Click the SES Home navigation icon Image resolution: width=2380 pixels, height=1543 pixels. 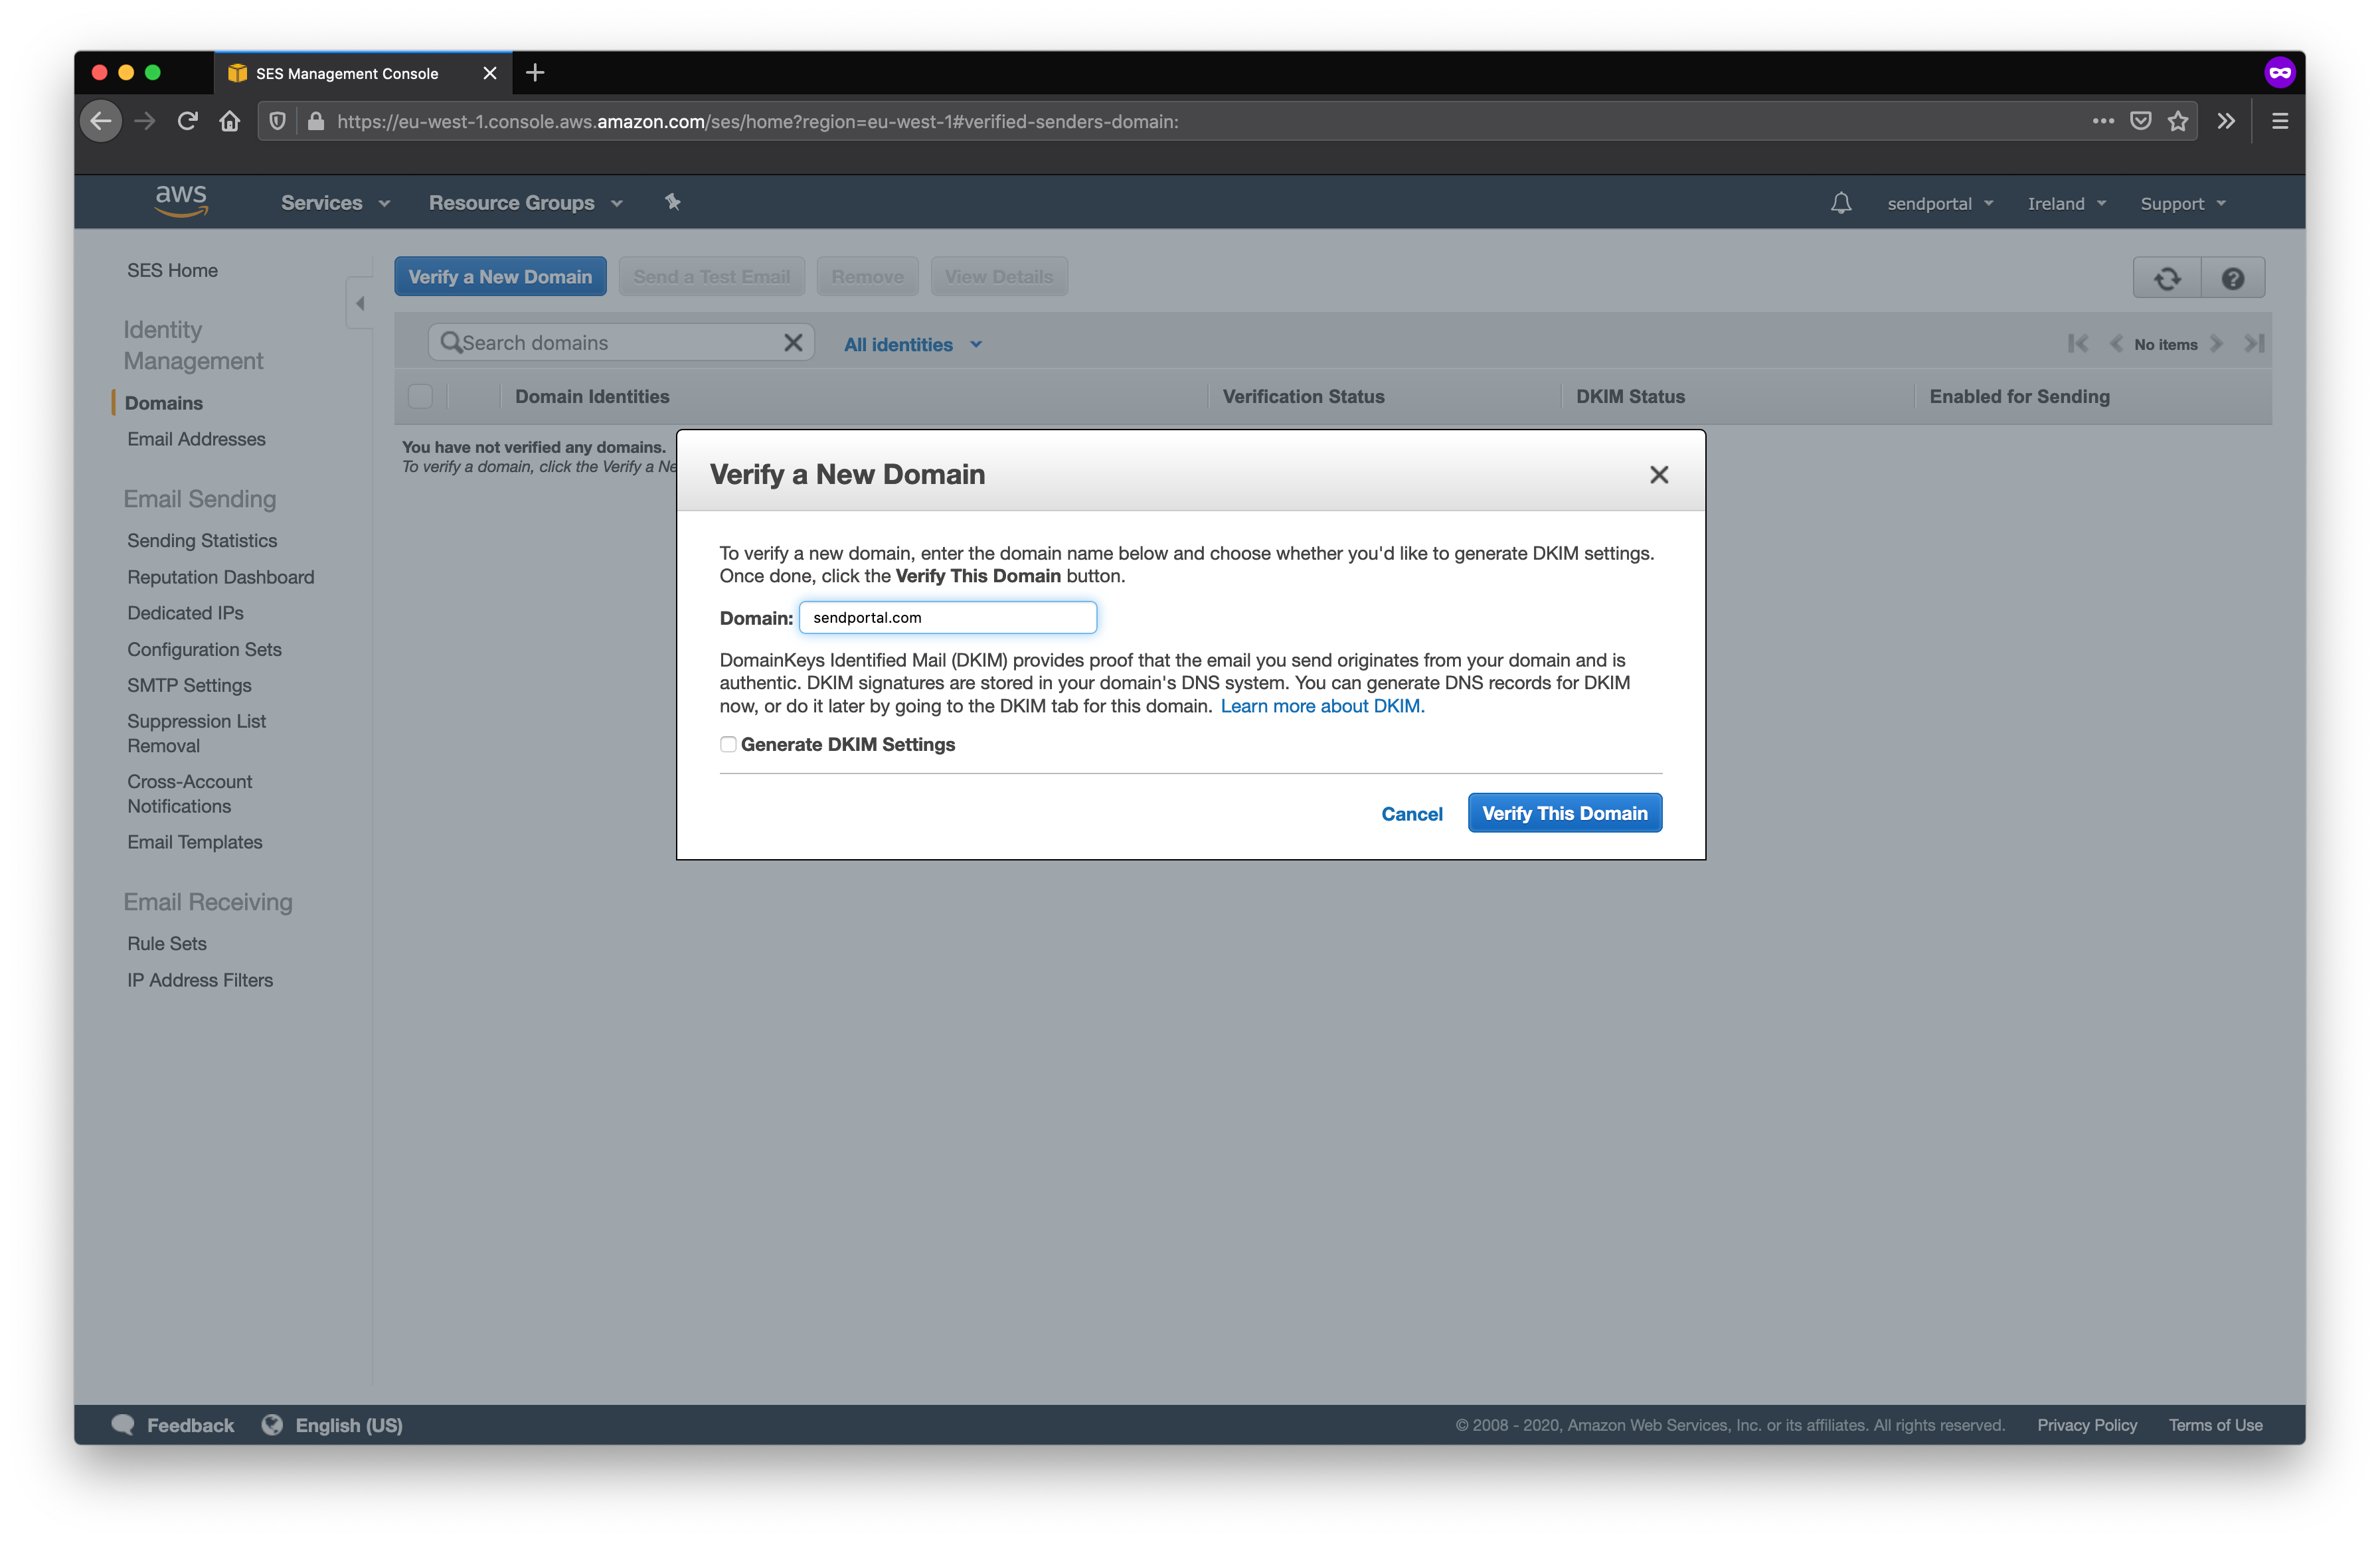point(172,269)
